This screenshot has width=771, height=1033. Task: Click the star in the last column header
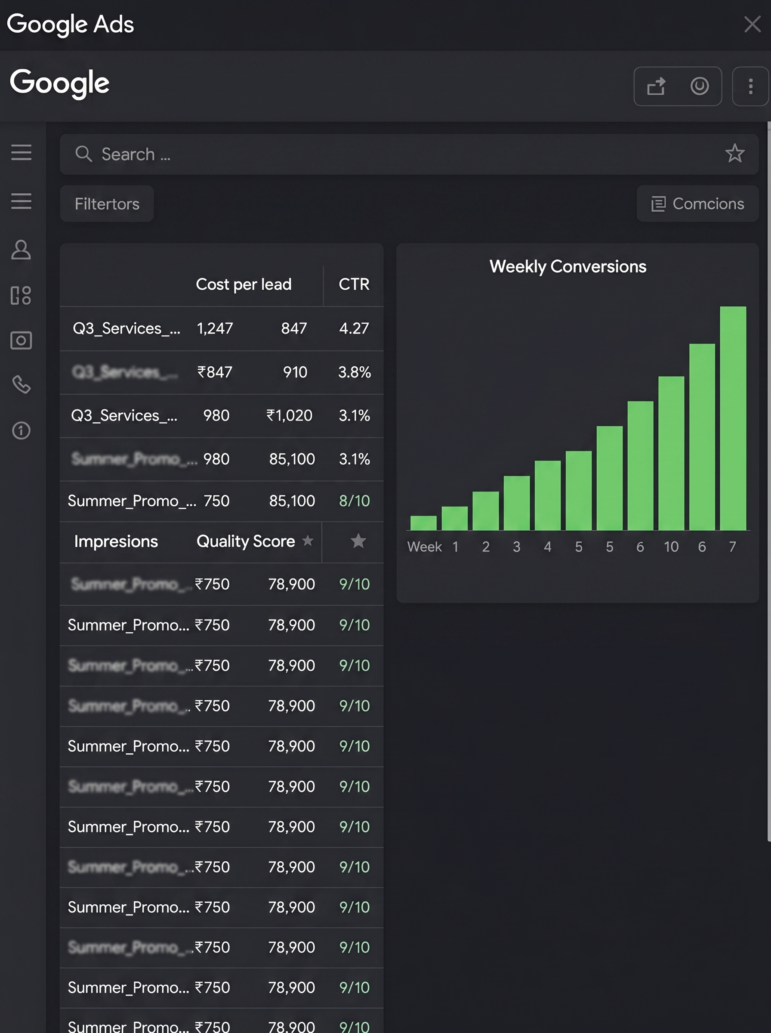[358, 541]
